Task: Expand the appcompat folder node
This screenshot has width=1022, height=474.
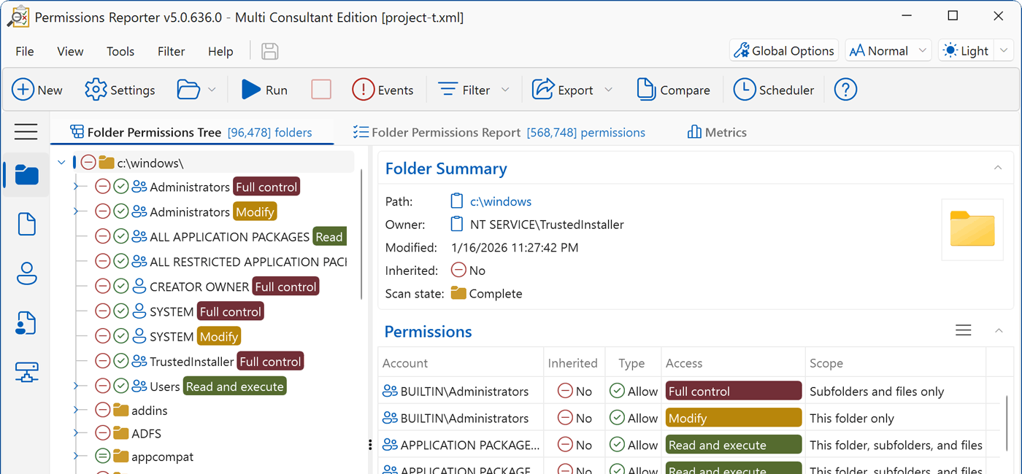Action: [x=76, y=456]
